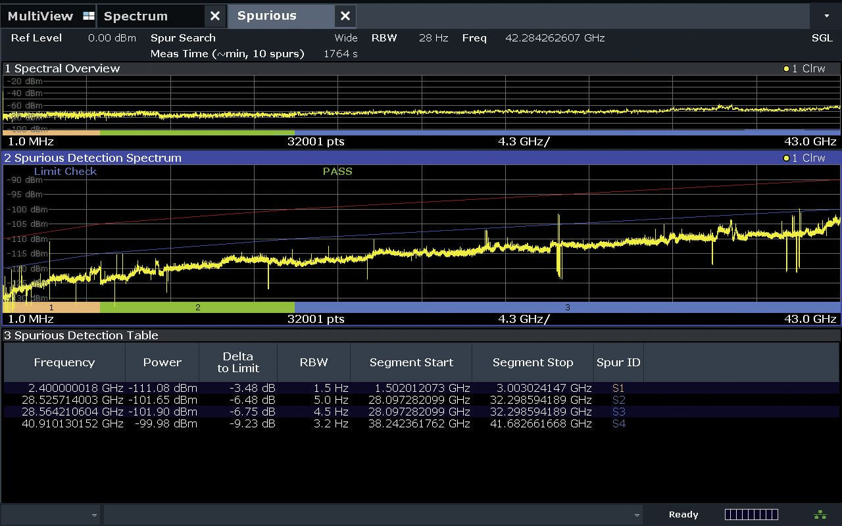The image size is (842, 526).
Task: Select the green segment 2 bar
Action: coord(197,307)
